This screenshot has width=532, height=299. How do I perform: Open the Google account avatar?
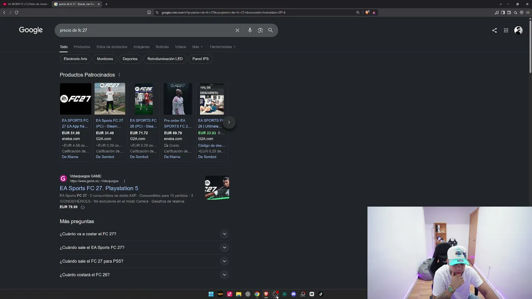518,30
